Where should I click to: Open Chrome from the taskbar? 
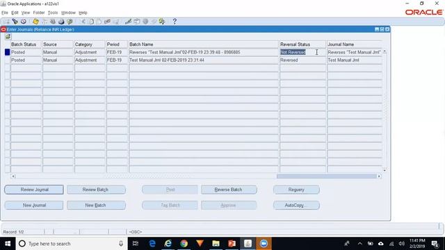coord(184,244)
